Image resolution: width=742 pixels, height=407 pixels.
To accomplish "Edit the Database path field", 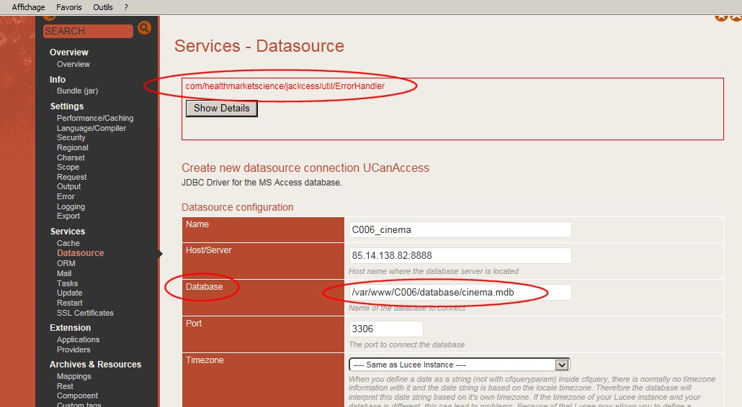I will point(460,292).
